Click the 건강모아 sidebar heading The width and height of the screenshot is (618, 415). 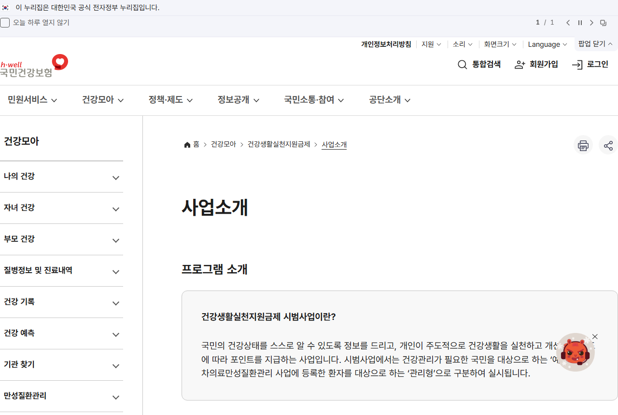click(x=21, y=141)
